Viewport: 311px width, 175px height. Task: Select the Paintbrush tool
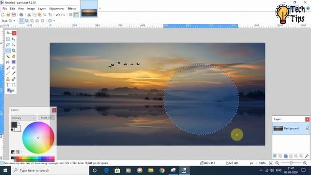click(x=8, y=68)
